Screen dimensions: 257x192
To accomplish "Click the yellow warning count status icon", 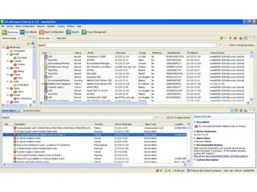I will tap(166, 171).
